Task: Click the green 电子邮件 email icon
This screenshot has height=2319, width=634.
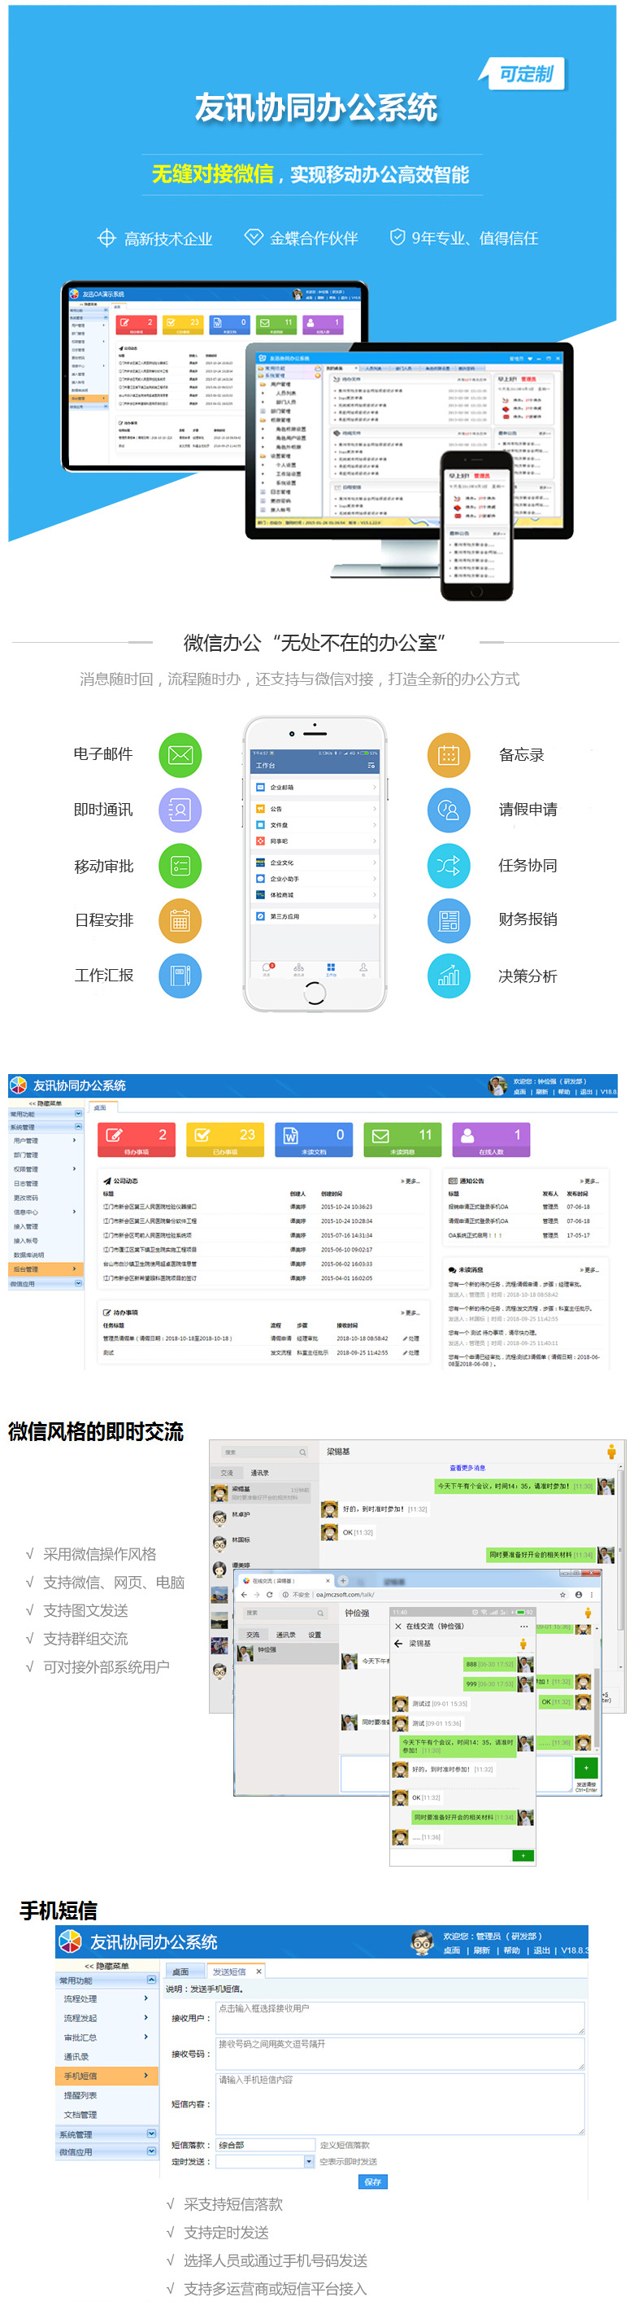Action: click(x=180, y=754)
